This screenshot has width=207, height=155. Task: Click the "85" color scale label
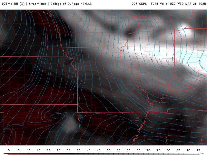(x=178, y=150)
